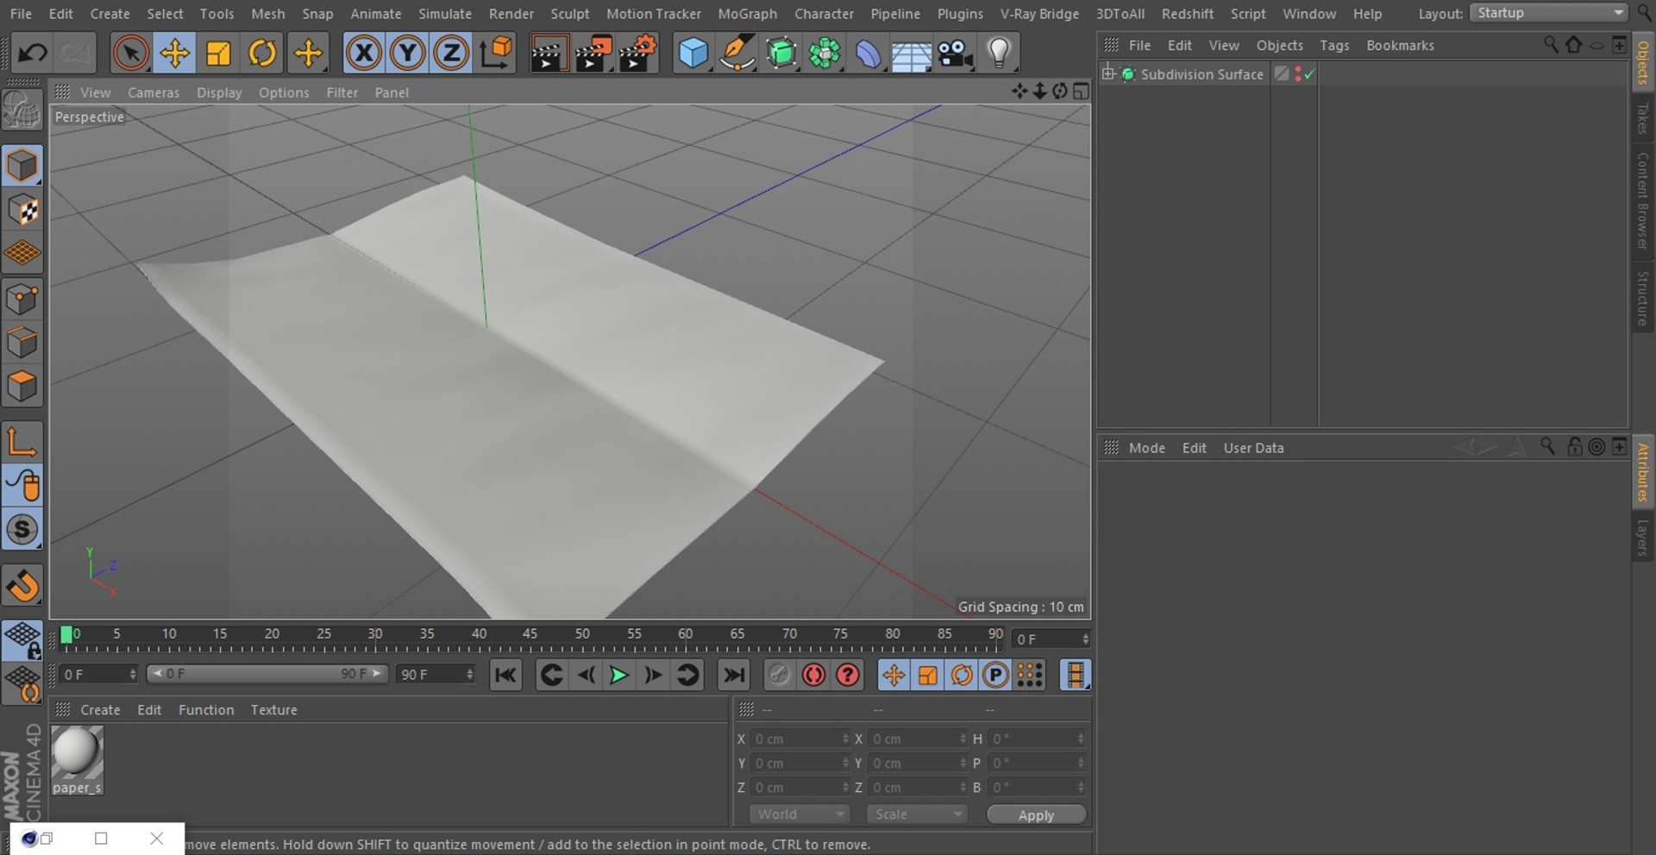
Task: Open the Simulate menu
Action: pos(445,14)
